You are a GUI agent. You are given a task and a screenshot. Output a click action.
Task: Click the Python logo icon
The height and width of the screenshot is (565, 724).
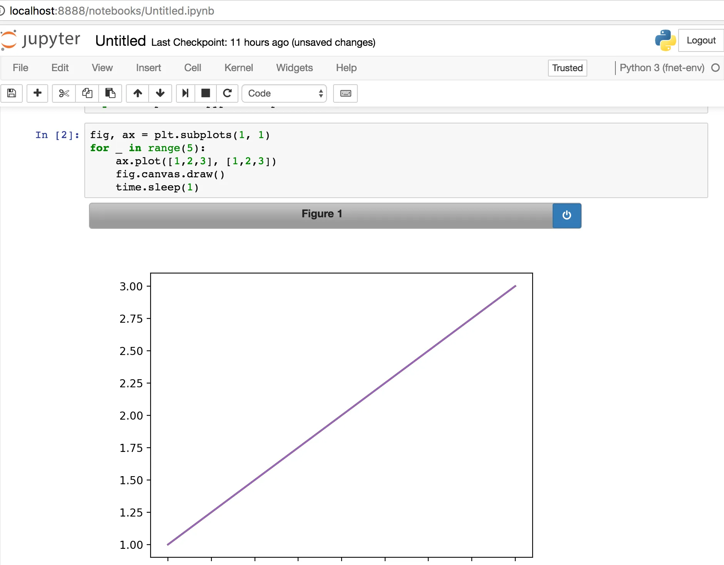pos(665,40)
